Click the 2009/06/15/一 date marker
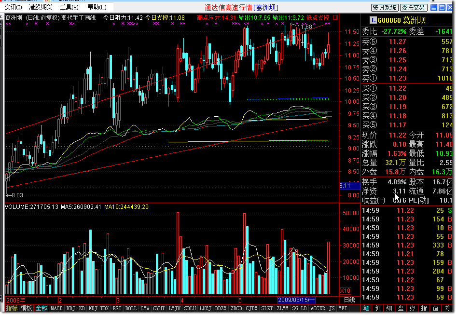Image resolution: width=457 pixels, height=315 pixels. (x=296, y=300)
